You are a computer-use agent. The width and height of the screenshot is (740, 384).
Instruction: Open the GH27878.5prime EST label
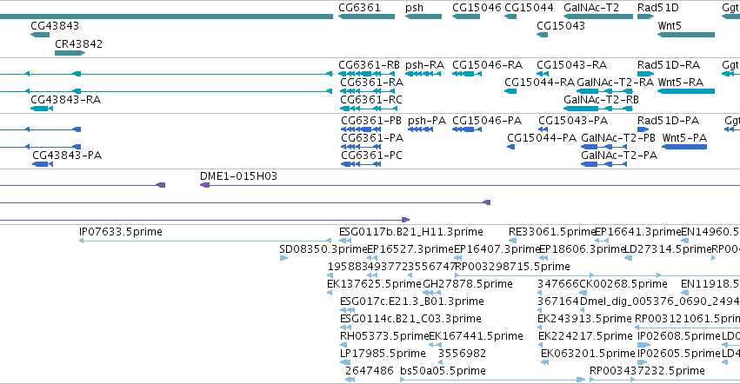pos(468,284)
